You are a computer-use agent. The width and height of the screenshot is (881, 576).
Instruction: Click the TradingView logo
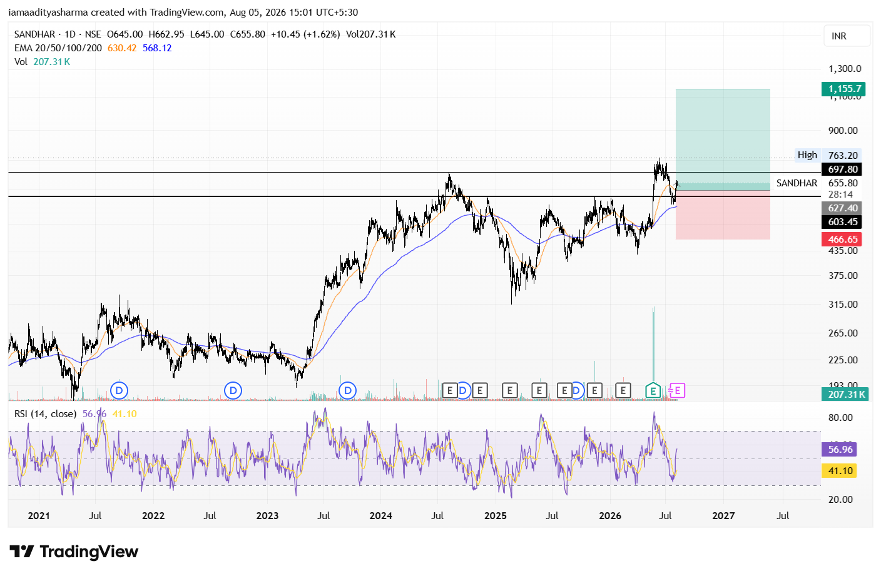74,552
